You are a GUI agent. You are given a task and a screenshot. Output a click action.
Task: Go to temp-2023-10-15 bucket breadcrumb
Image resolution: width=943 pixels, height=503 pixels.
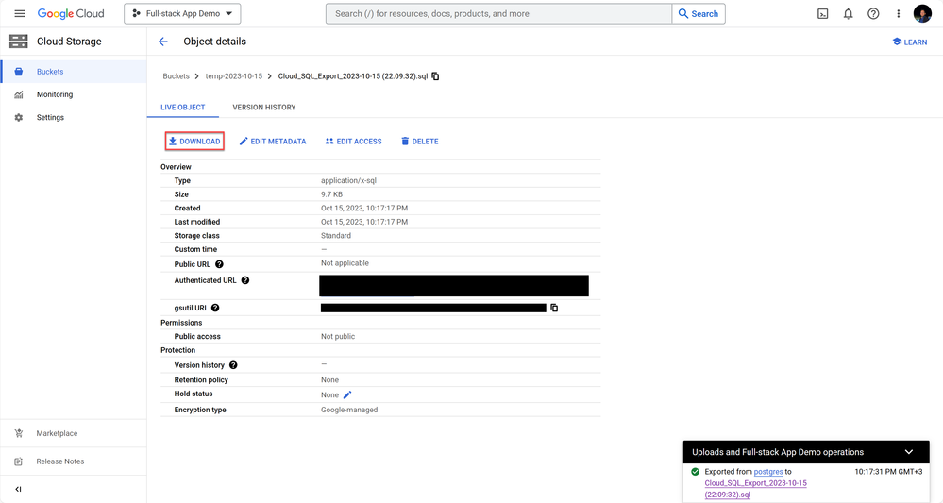point(233,76)
